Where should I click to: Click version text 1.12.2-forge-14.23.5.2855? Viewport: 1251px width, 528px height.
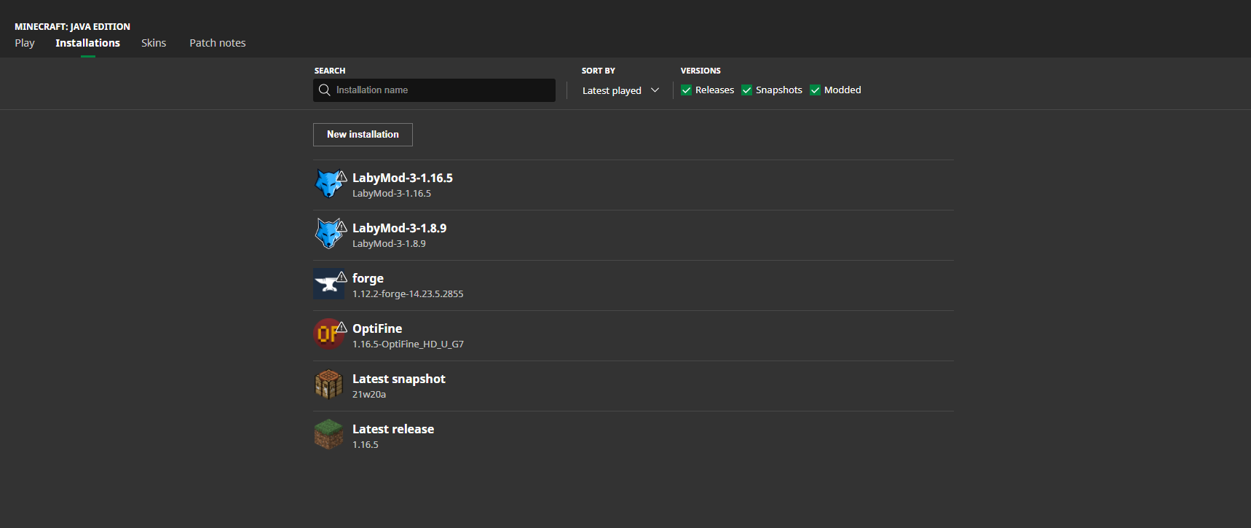click(408, 294)
